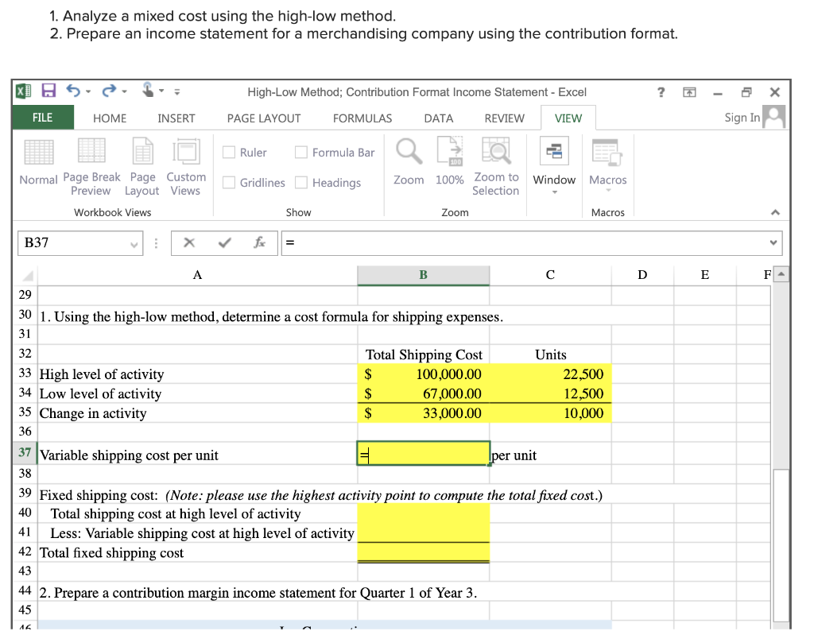Open the Name Box dropdown
This screenshot has height=635, width=814.
(133, 242)
